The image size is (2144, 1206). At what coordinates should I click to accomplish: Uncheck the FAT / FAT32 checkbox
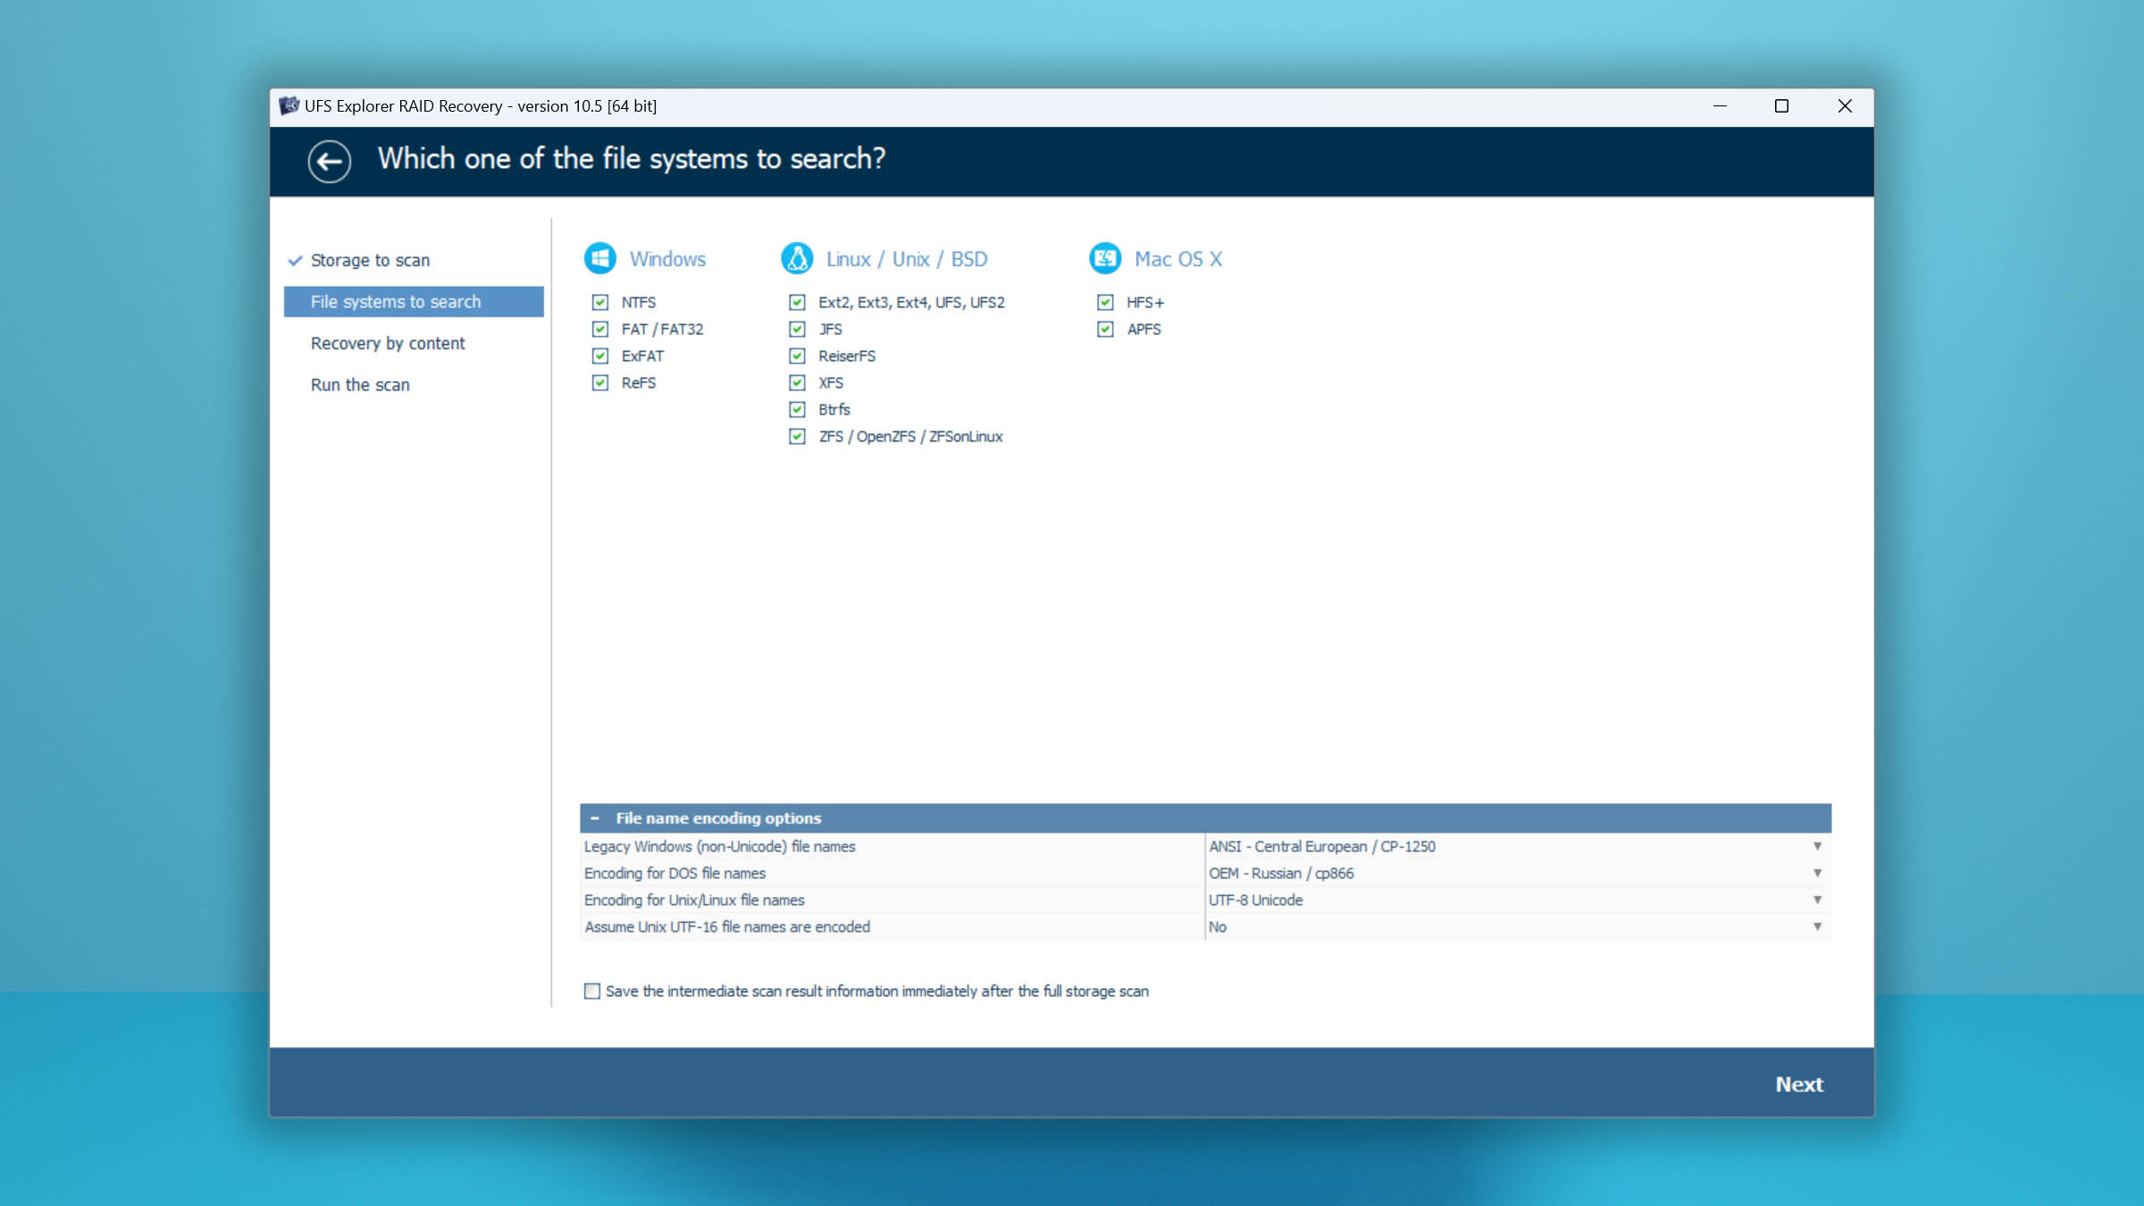(600, 329)
